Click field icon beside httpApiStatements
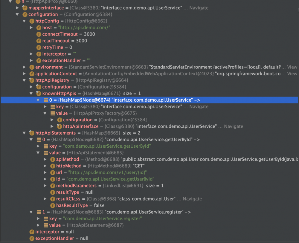Viewport: 299px width, 243px height. [x=32, y=133]
